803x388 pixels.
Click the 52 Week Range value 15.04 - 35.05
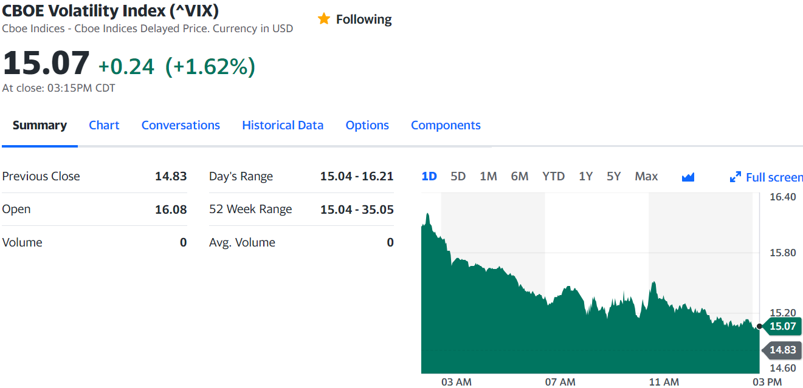(x=357, y=209)
